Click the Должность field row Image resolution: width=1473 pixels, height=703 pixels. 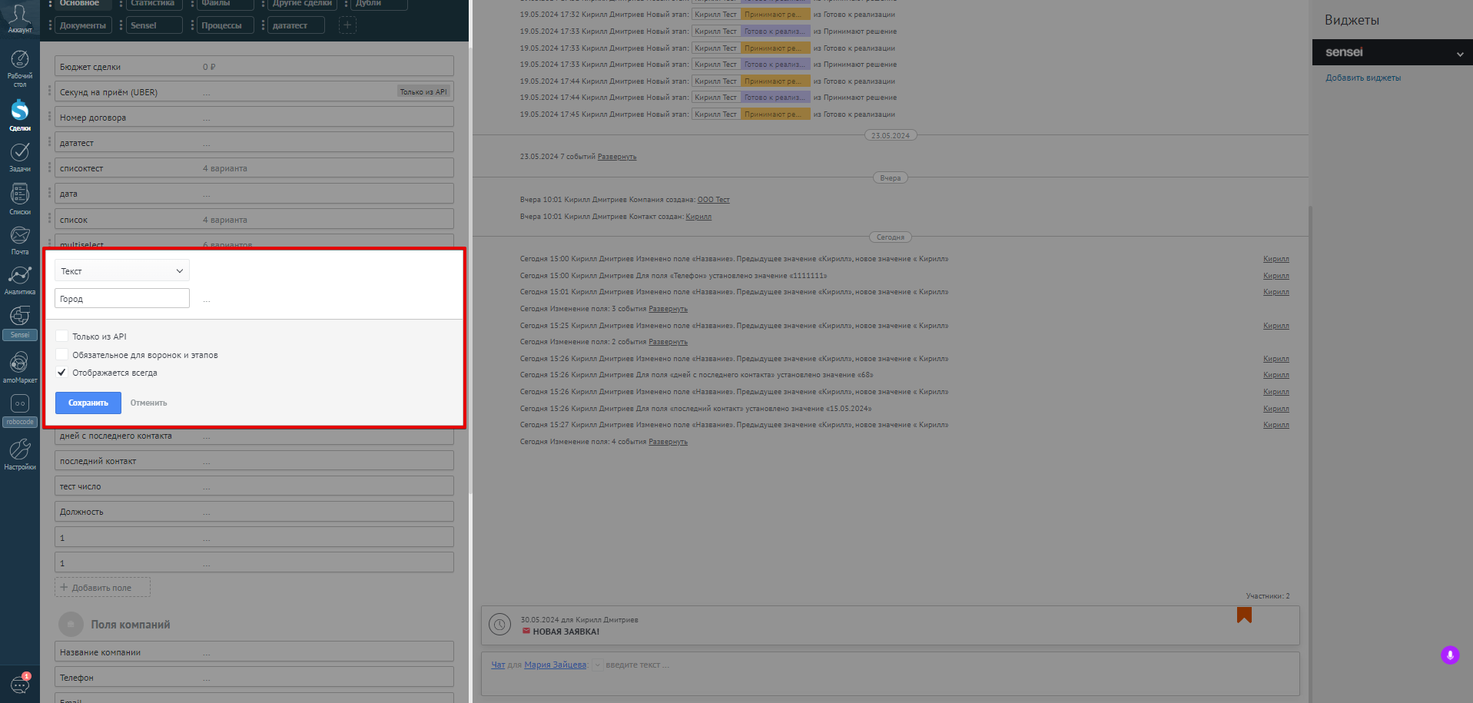point(254,512)
